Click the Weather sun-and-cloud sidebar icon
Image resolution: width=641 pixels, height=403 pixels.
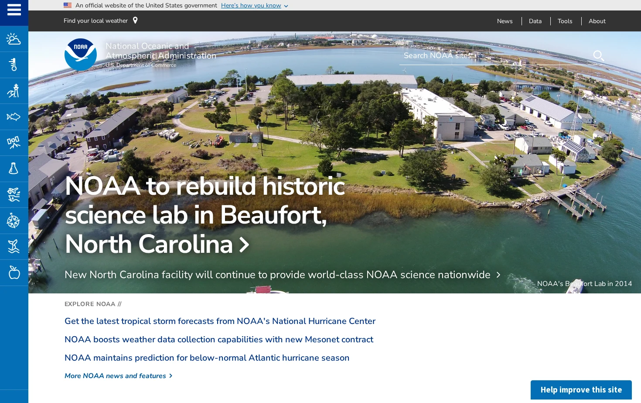14,39
